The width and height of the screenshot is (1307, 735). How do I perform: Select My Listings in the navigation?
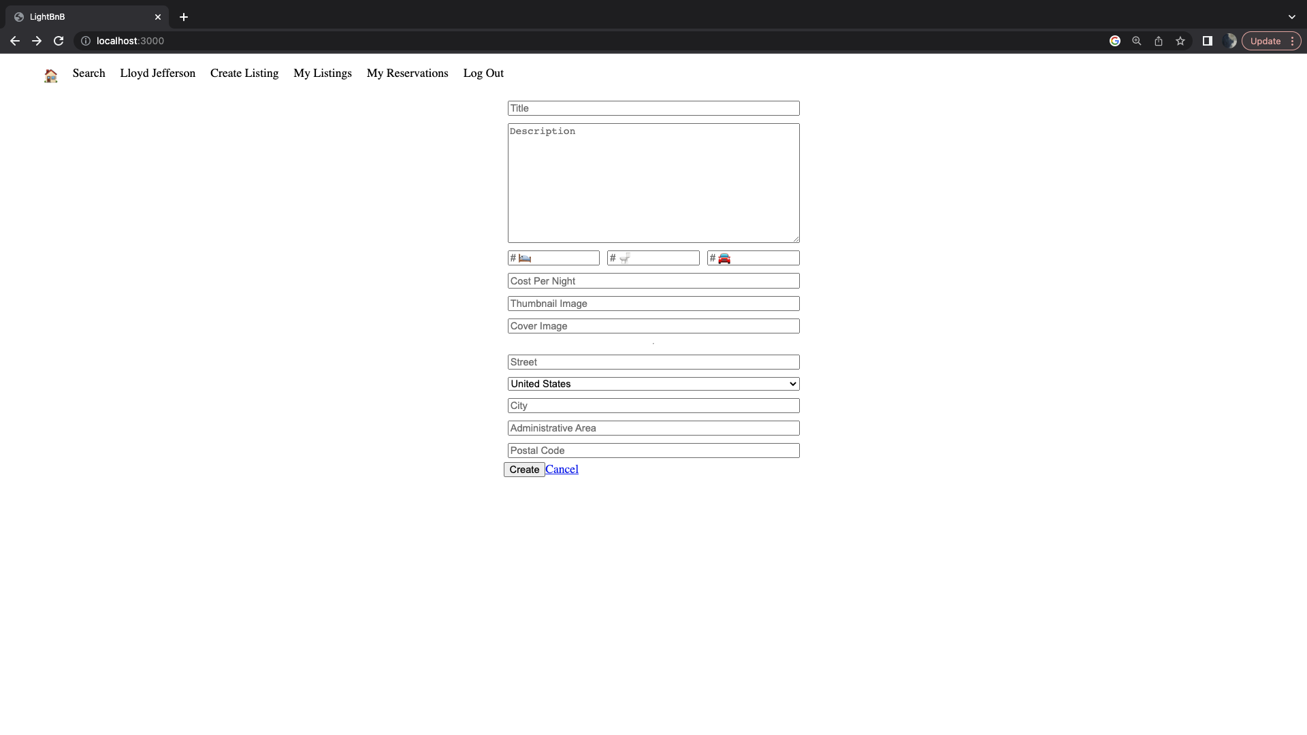point(322,73)
